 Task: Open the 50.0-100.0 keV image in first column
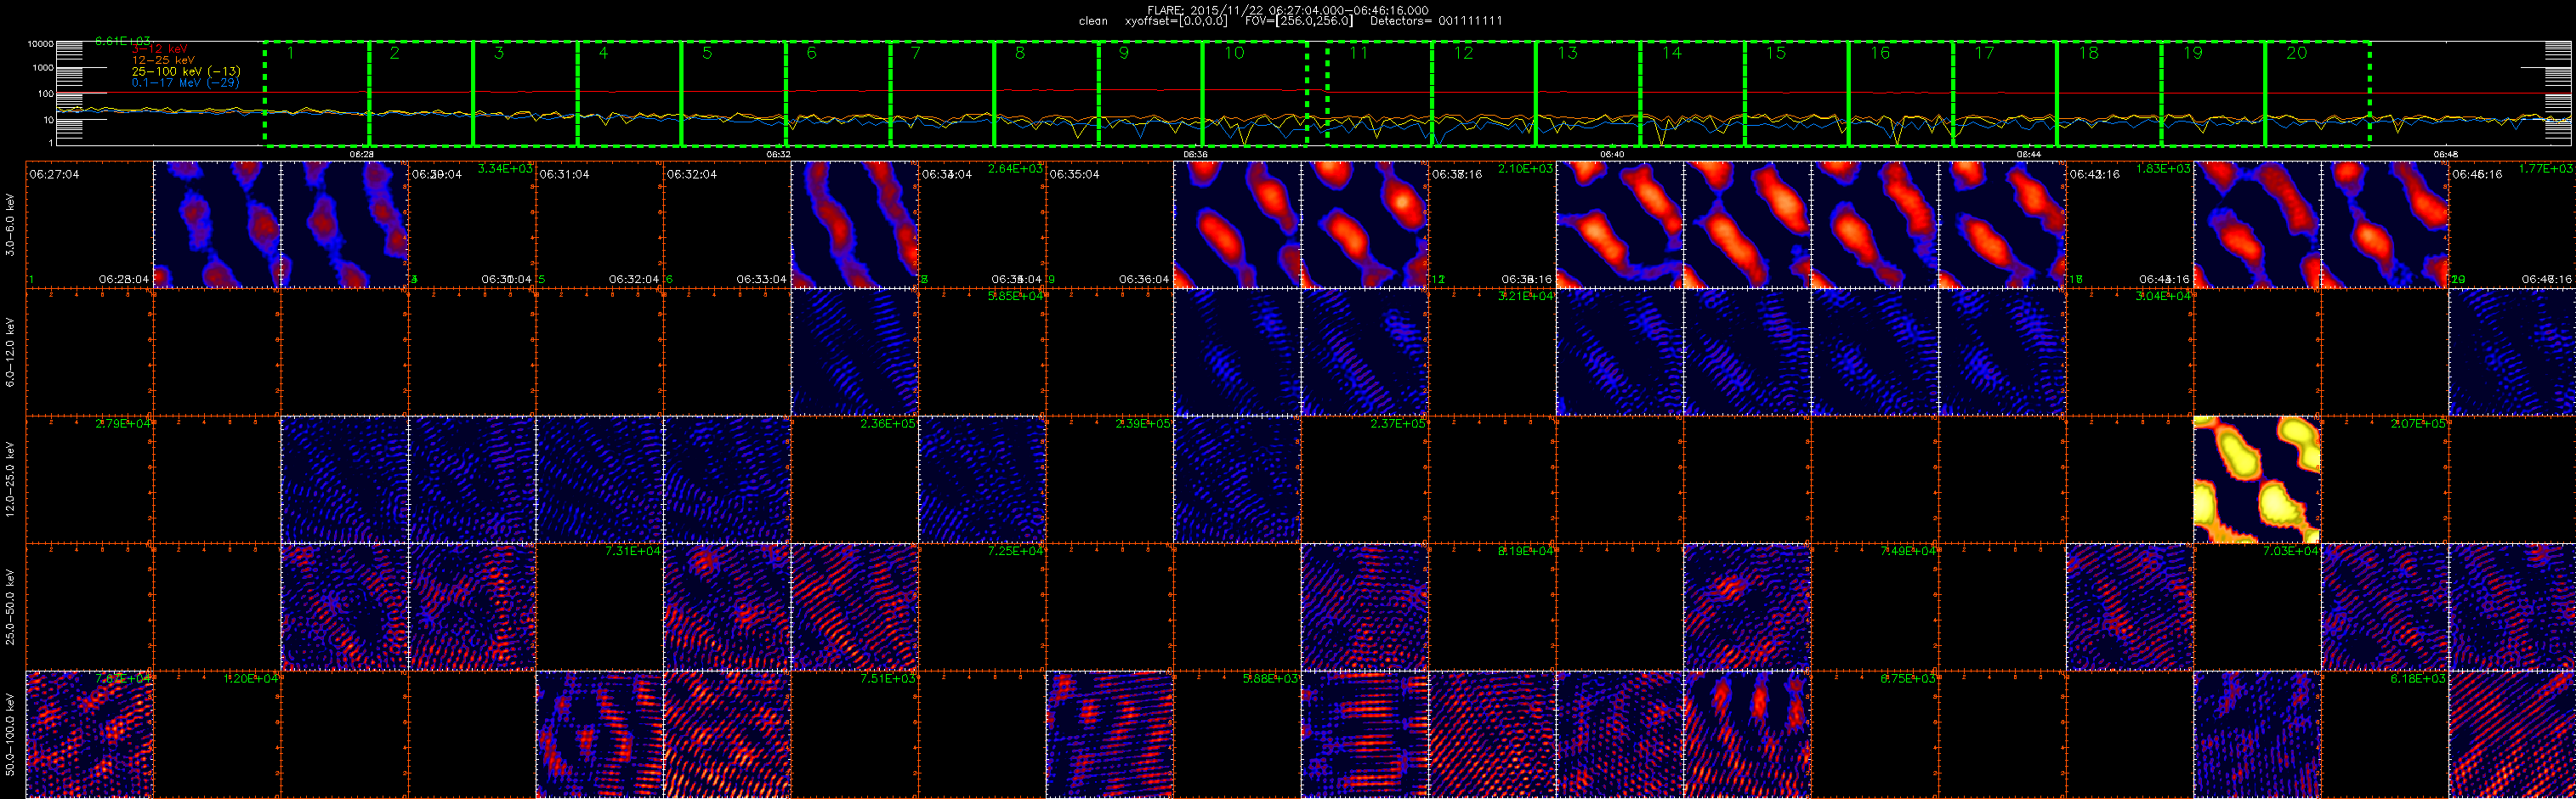point(90,735)
